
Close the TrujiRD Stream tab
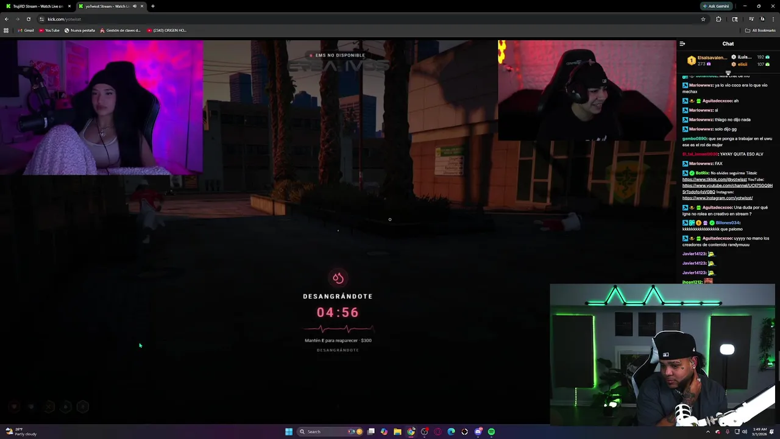69,6
